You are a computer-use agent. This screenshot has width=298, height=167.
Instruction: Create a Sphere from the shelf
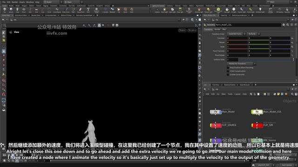point(11,10)
